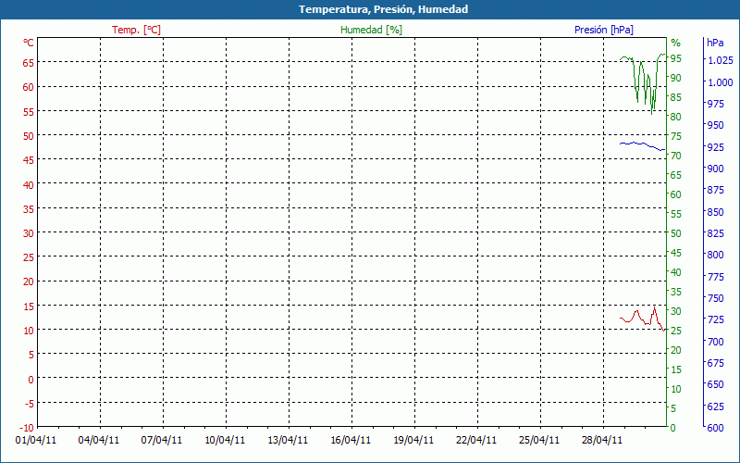Click the chart title Temperatura, Presión, Humedad
The width and height of the screenshot is (740, 463).
(383, 9)
